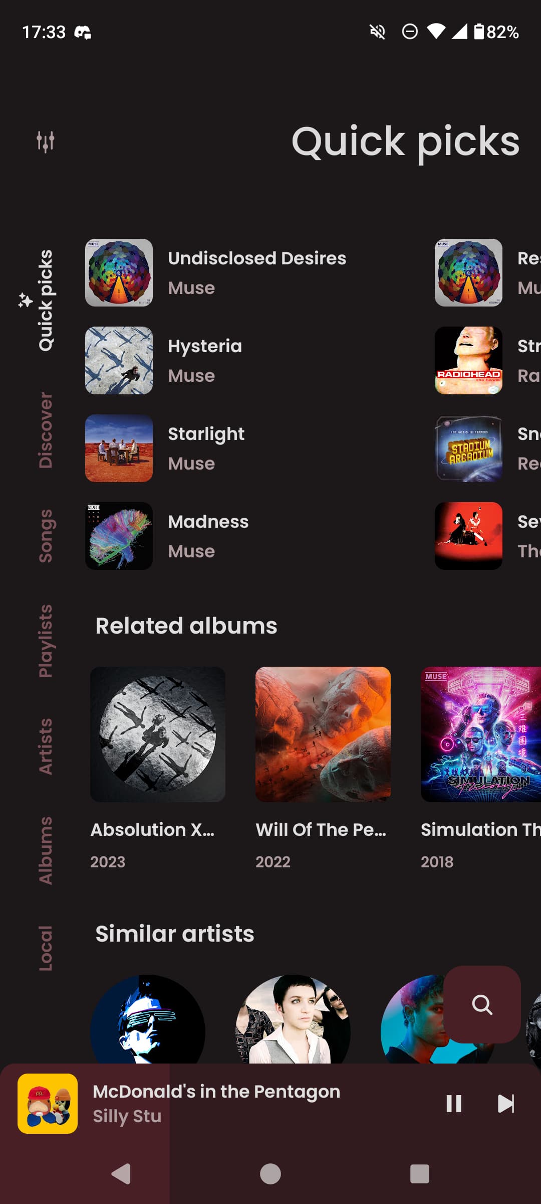Play the song Hysteria
Screen dimensions: 541x1204
pyautogui.click(x=240, y=360)
